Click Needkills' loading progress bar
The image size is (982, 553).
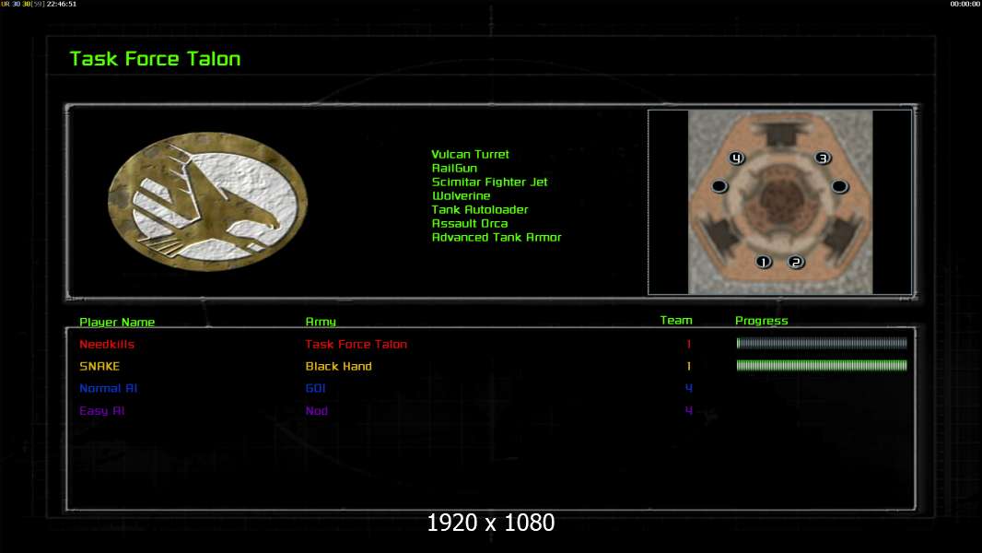coord(822,344)
